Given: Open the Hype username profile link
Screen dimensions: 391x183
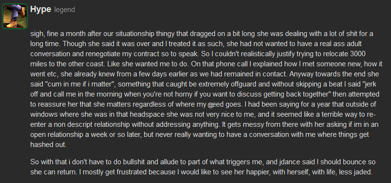Looking at the screenshot, I should tap(41, 10).
